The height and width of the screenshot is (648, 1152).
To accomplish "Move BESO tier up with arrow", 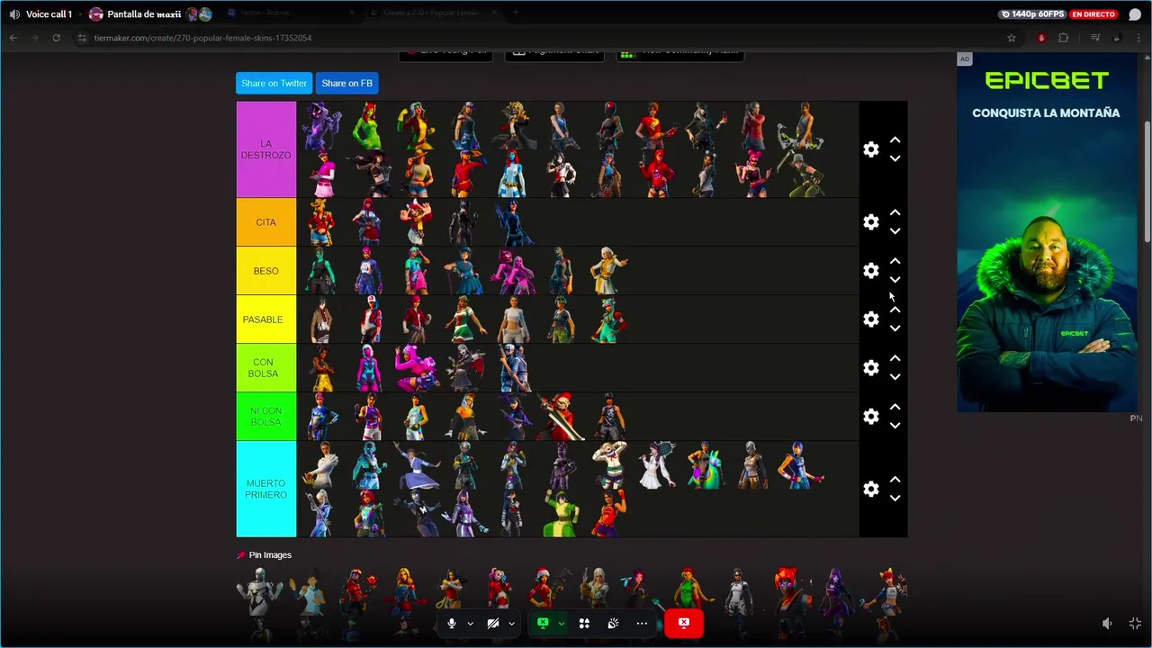I will (x=895, y=262).
